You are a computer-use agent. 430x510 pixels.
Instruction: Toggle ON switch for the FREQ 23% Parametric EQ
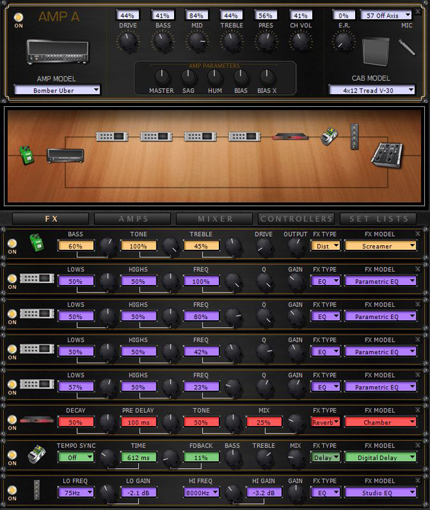(x=12, y=384)
